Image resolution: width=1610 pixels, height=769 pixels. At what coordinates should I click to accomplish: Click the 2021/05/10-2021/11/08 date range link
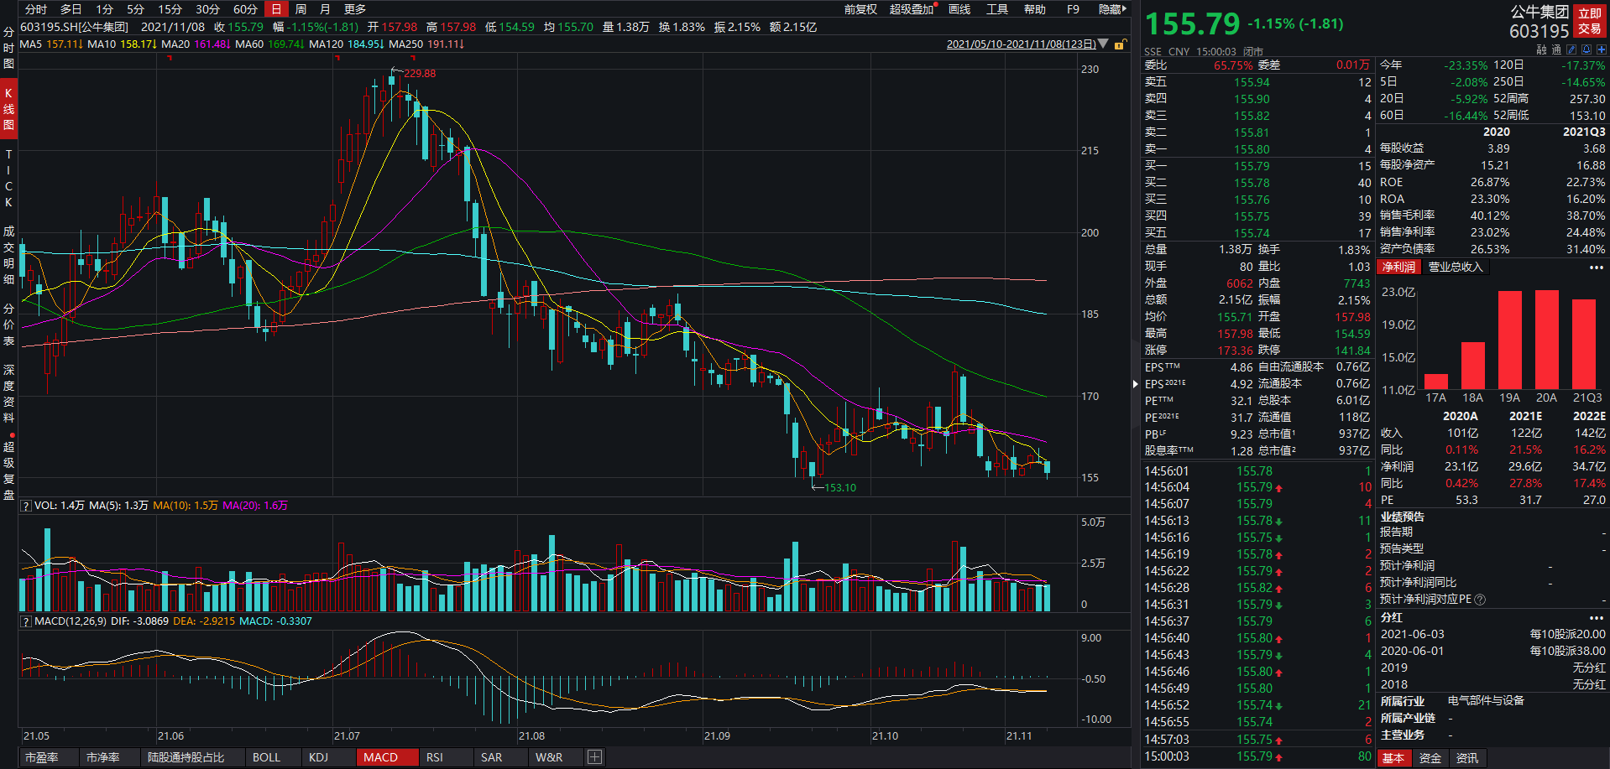click(1021, 44)
